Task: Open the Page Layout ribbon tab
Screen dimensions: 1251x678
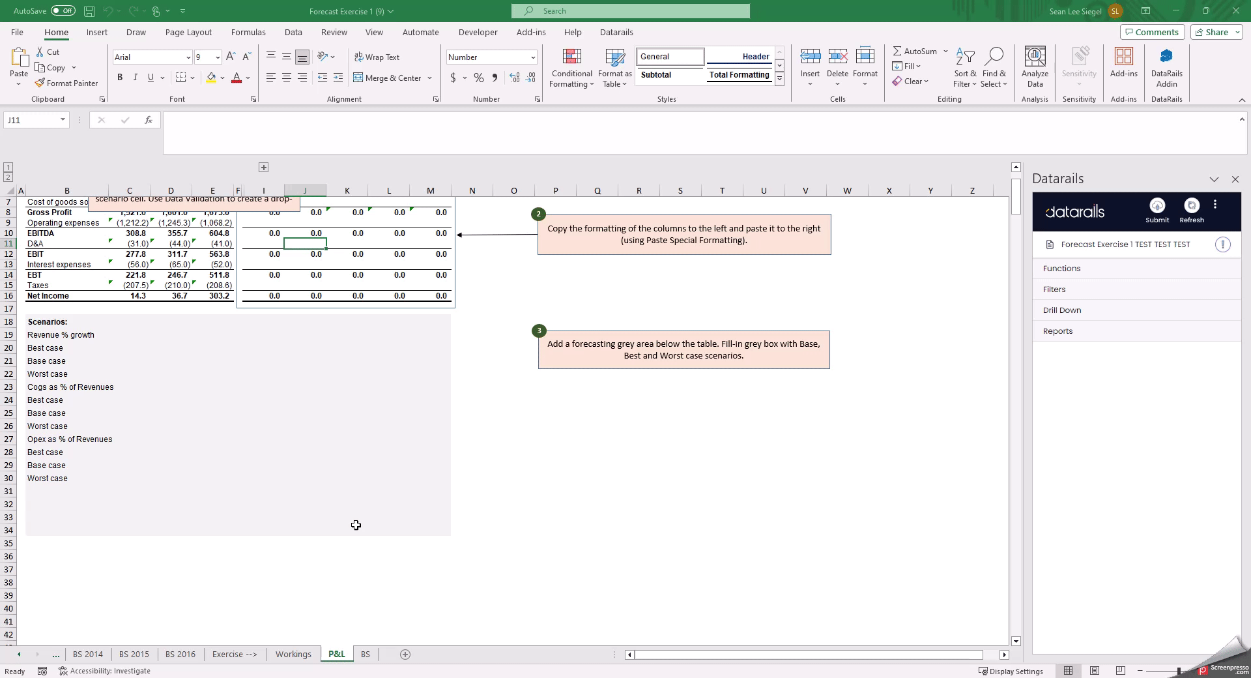Action: (188, 32)
